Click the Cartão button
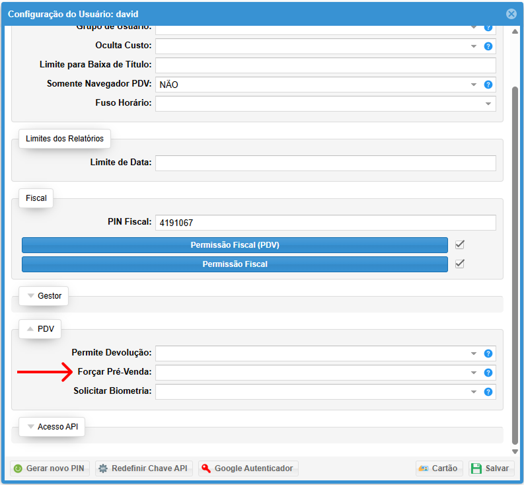The width and height of the screenshot is (524, 485). (439, 468)
